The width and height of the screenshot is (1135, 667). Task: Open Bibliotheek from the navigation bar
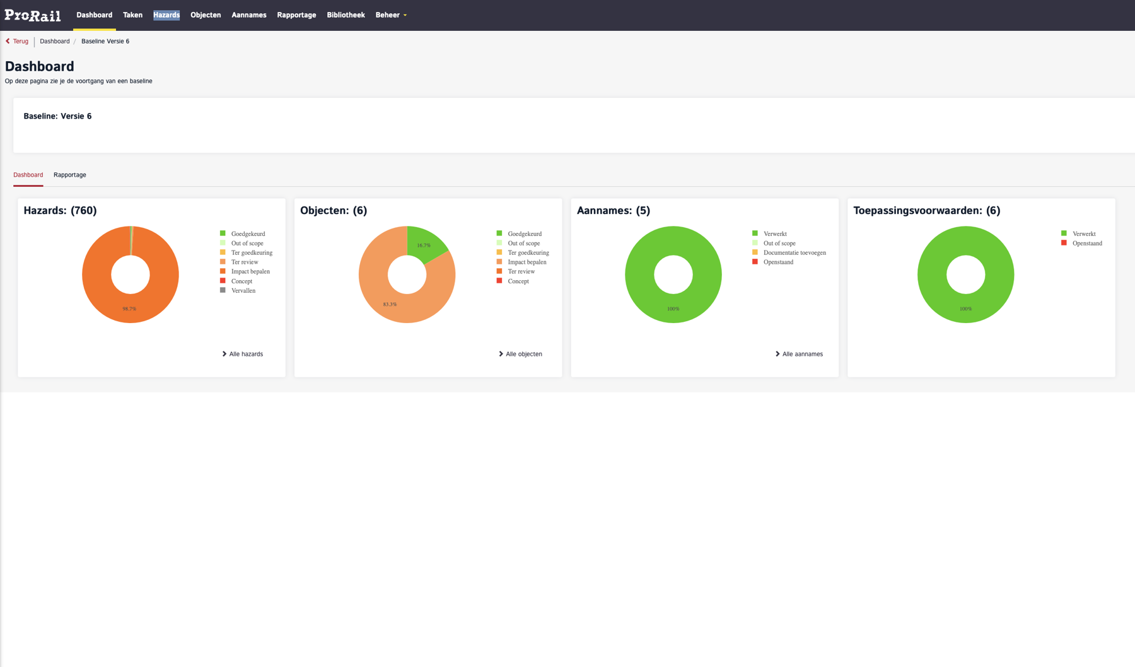(x=346, y=15)
